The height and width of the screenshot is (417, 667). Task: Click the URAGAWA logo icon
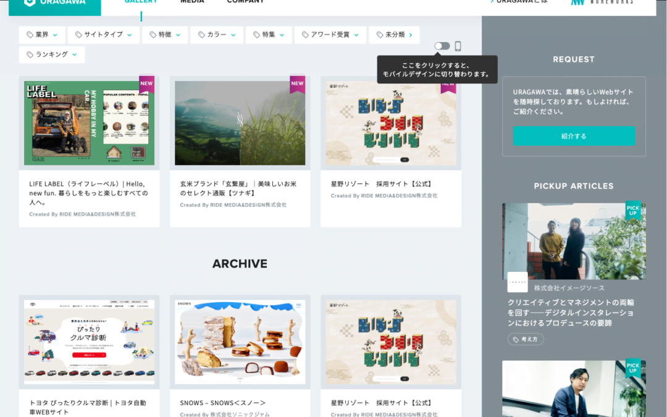(30, 2)
